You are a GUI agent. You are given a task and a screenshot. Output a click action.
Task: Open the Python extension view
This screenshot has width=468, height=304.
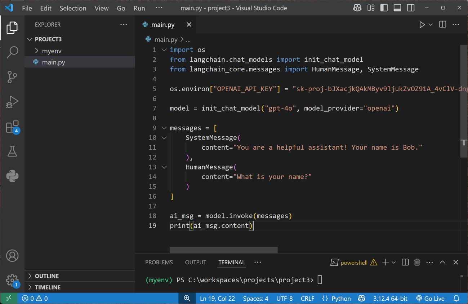click(x=12, y=176)
